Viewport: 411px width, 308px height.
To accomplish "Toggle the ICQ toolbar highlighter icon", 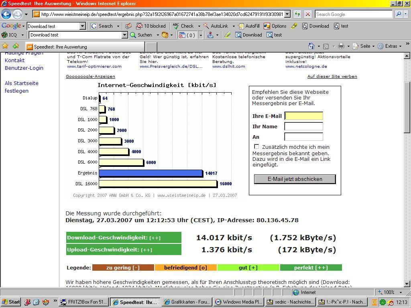I will [227, 35].
